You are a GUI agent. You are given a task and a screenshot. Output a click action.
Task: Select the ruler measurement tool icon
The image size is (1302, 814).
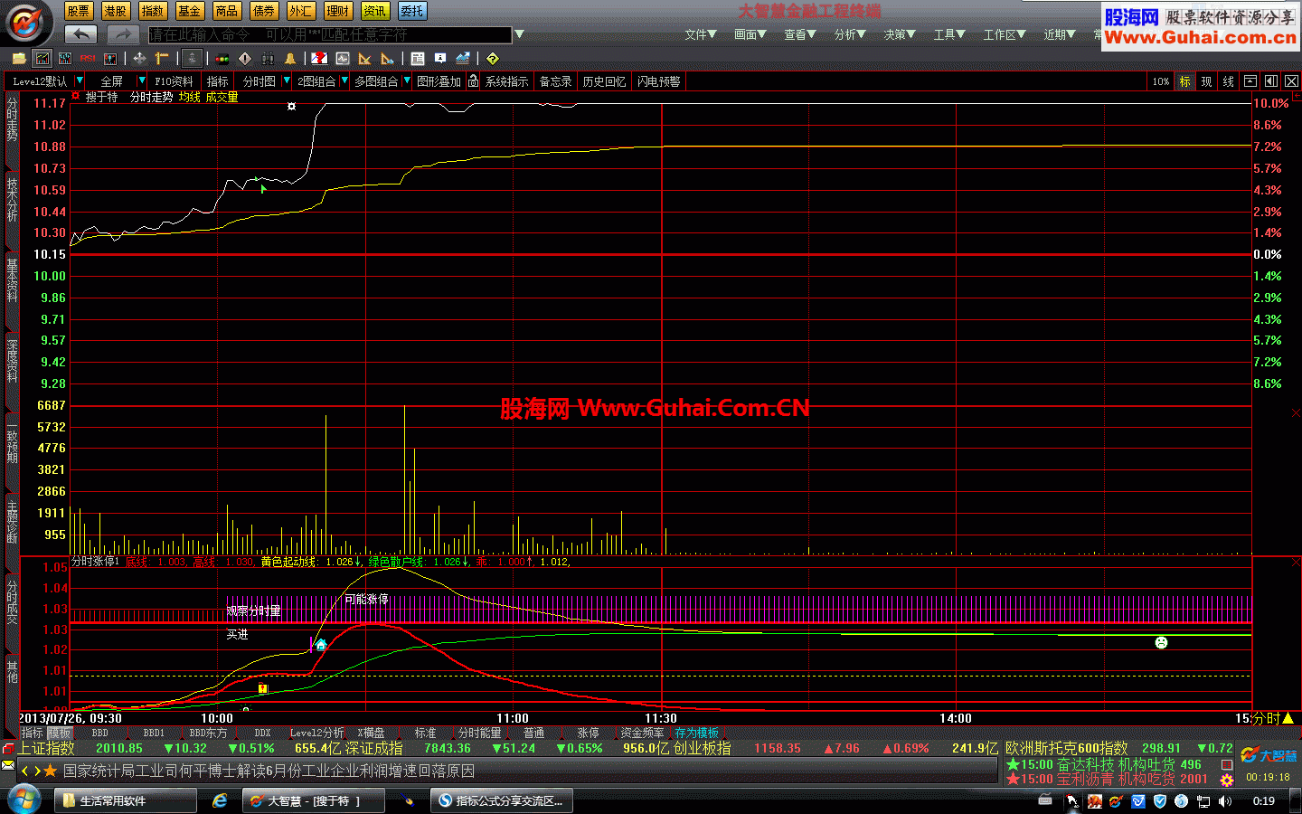pos(162,58)
